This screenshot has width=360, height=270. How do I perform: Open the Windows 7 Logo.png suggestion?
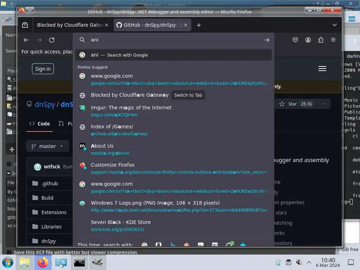point(174,206)
